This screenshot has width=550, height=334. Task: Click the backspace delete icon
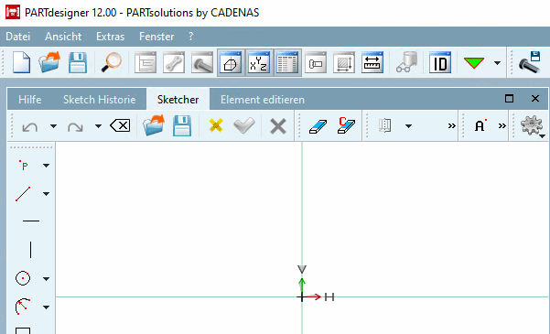click(120, 125)
